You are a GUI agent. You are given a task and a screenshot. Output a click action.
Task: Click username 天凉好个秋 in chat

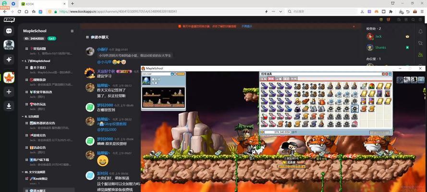click(106, 71)
